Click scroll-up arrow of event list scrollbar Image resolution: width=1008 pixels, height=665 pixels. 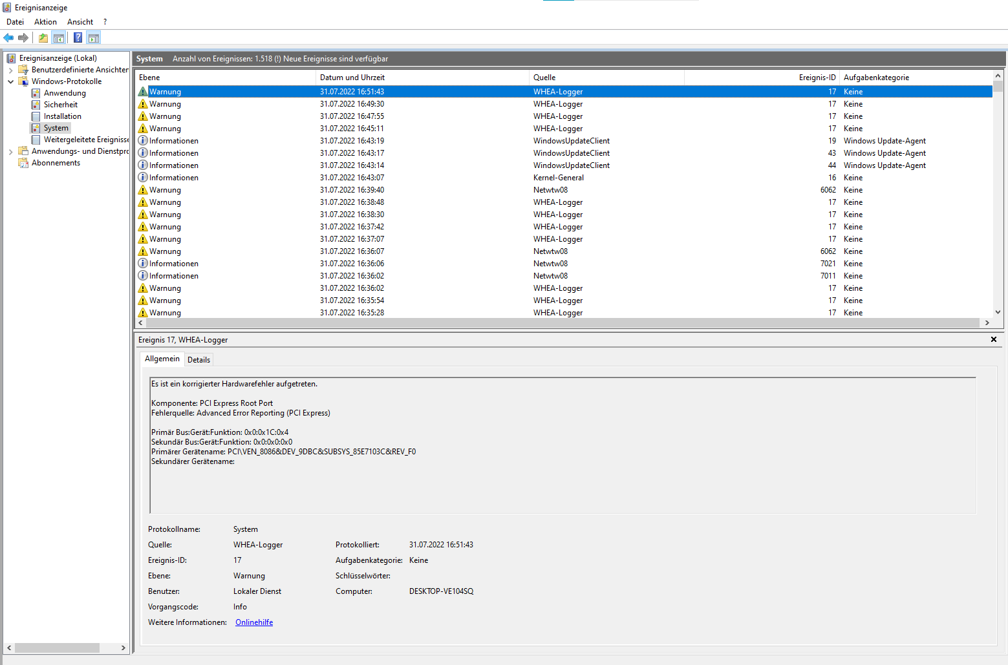click(998, 76)
